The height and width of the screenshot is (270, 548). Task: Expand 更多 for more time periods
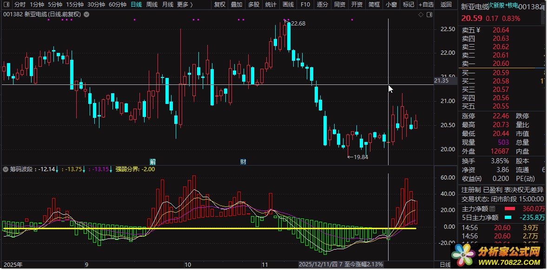(x=185, y=5)
